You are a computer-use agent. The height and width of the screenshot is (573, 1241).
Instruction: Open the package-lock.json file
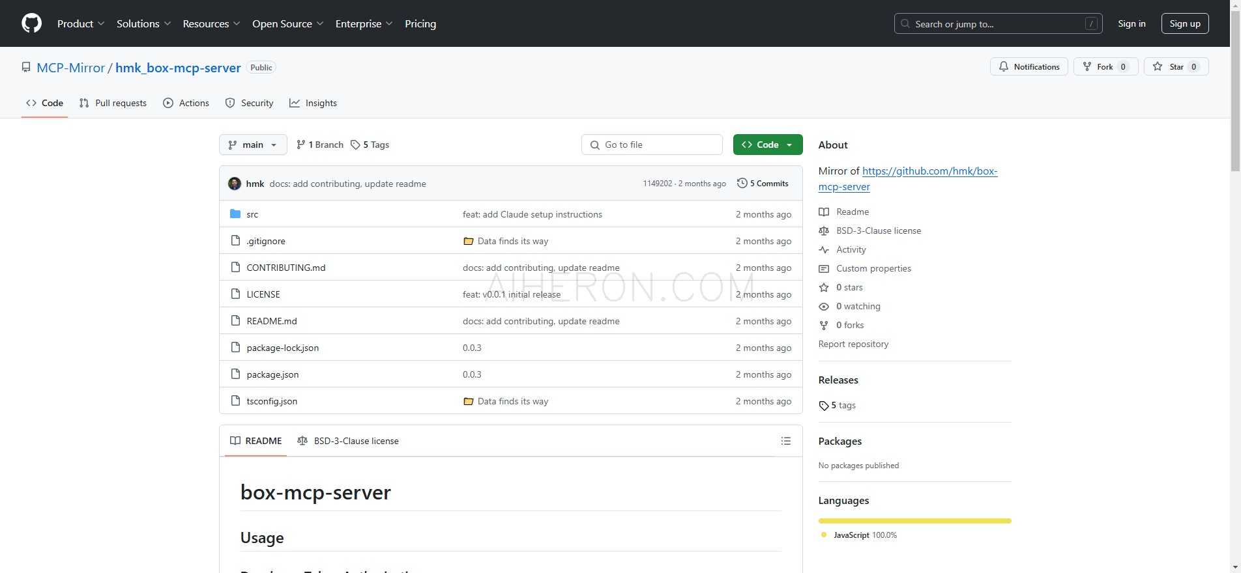click(282, 348)
